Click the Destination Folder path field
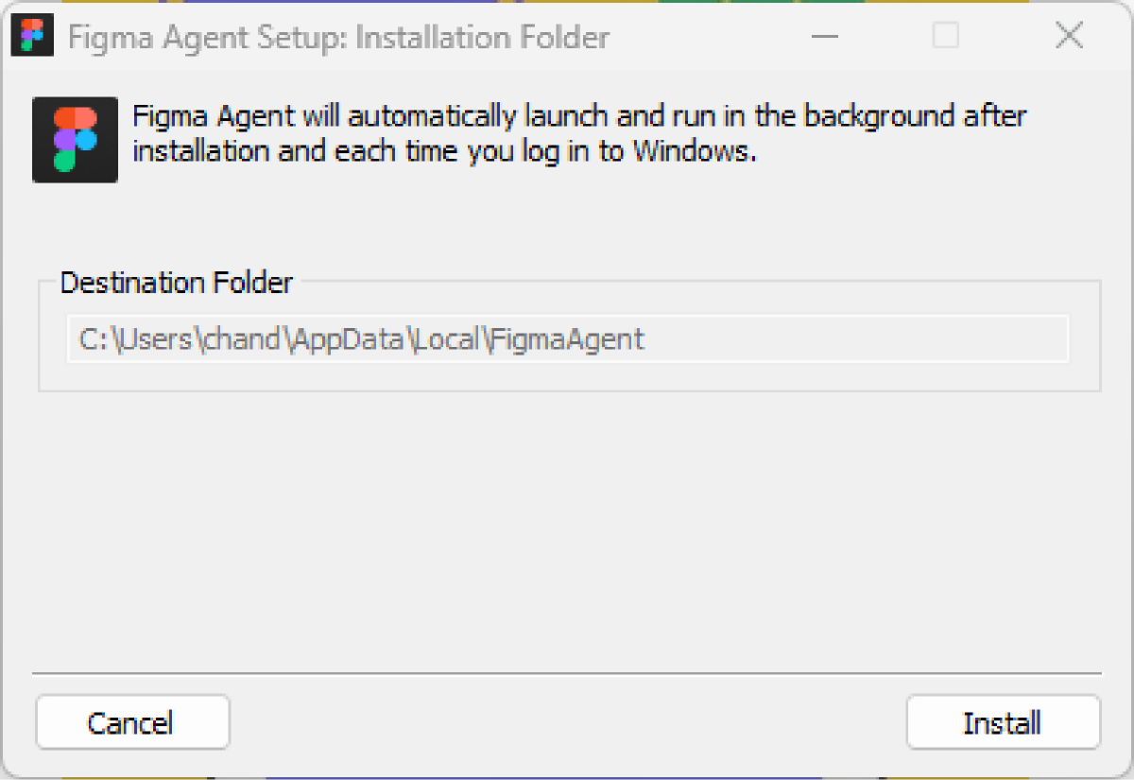Screen dimensions: 1134x780 click(567, 339)
